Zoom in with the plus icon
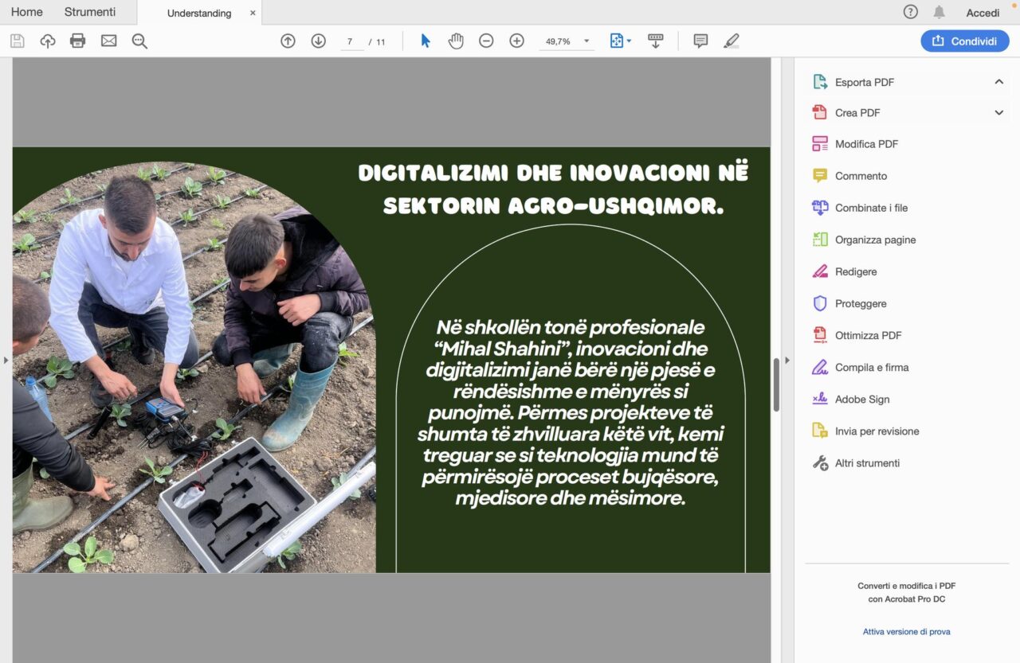Image resolution: width=1020 pixels, height=663 pixels. click(516, 41)
